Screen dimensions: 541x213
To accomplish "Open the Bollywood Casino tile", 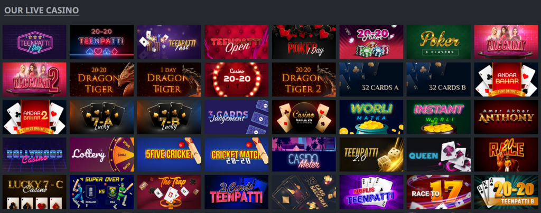I will 34,154.
